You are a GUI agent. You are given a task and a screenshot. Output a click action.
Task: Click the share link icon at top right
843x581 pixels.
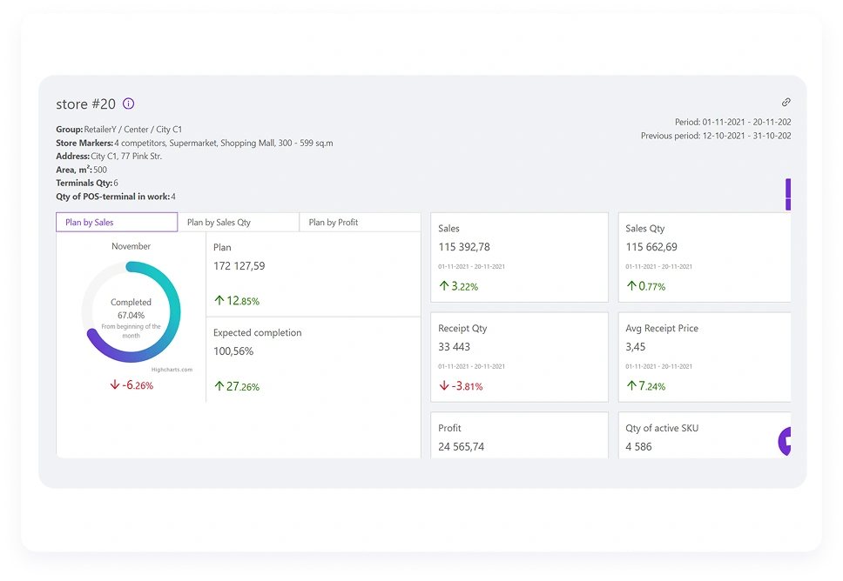click(786, 102)
